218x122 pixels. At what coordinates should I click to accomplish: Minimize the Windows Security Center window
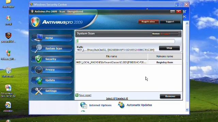(x=176, y=4)
